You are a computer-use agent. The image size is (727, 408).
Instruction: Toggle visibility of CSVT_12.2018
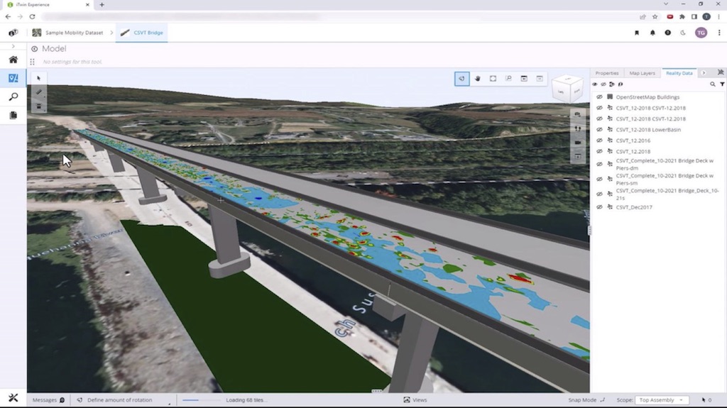click(599, 151)
